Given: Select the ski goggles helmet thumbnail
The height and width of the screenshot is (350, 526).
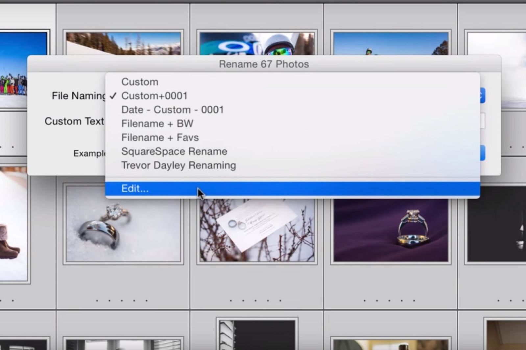Looking at the screenshot, I should (257, 43).
